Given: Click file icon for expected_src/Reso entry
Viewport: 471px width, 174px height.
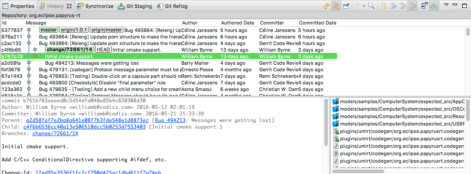Looking at the screenshot, I should (336, 116).
